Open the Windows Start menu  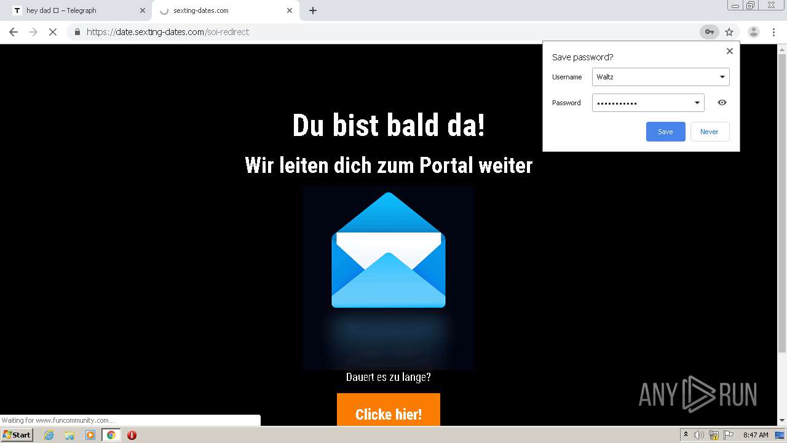click(x=17, y=435)
